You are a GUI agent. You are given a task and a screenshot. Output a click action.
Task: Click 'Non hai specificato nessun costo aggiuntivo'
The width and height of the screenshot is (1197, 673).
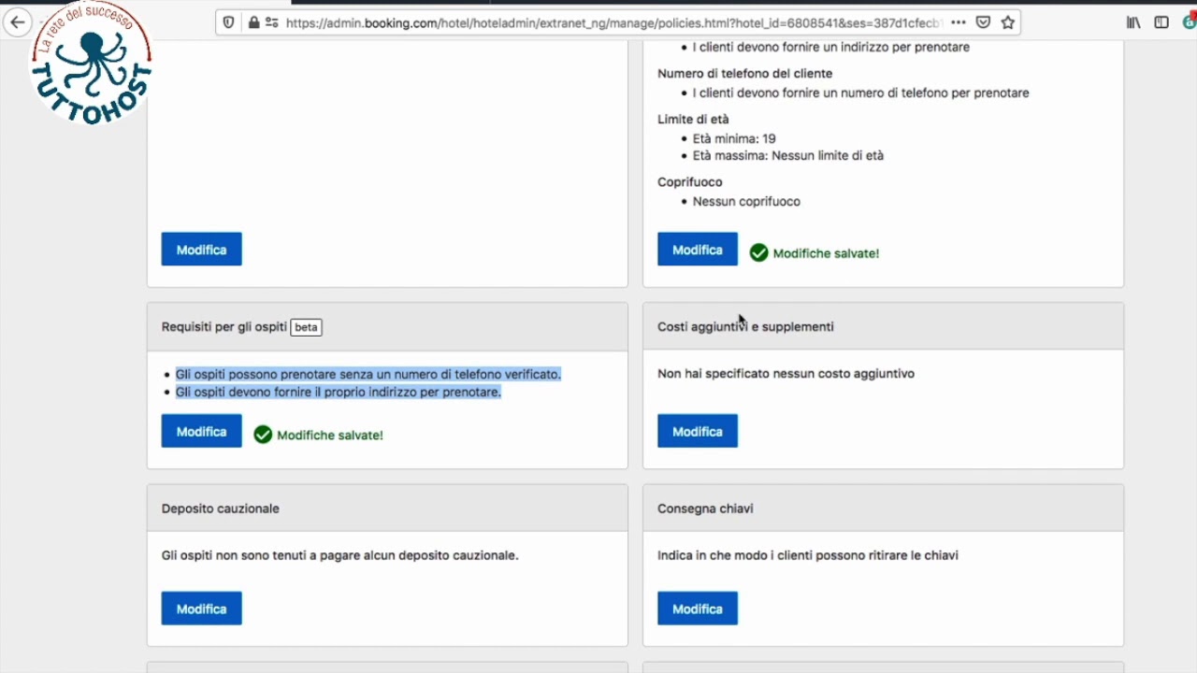[786, 373]
